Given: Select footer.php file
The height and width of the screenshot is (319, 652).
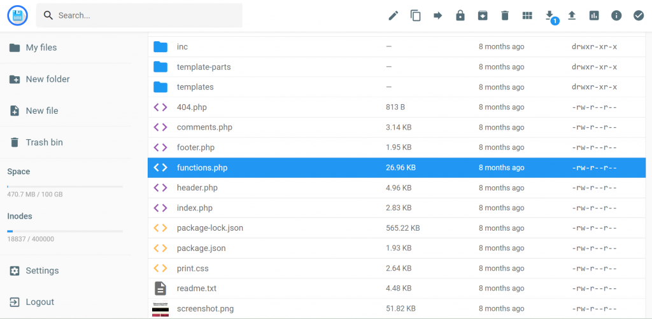Looking at the screenshot, I should [x=397, y=147].
